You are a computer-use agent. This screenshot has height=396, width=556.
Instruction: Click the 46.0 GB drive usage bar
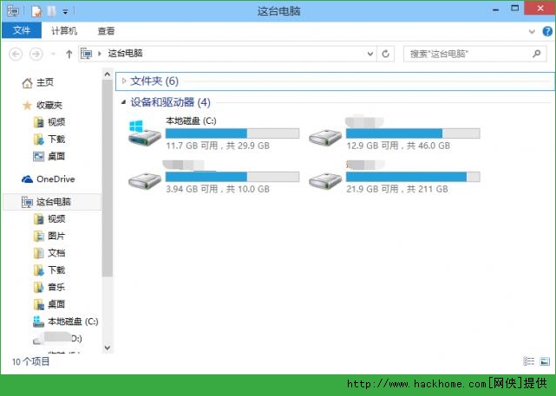click(x=413, y=133)
